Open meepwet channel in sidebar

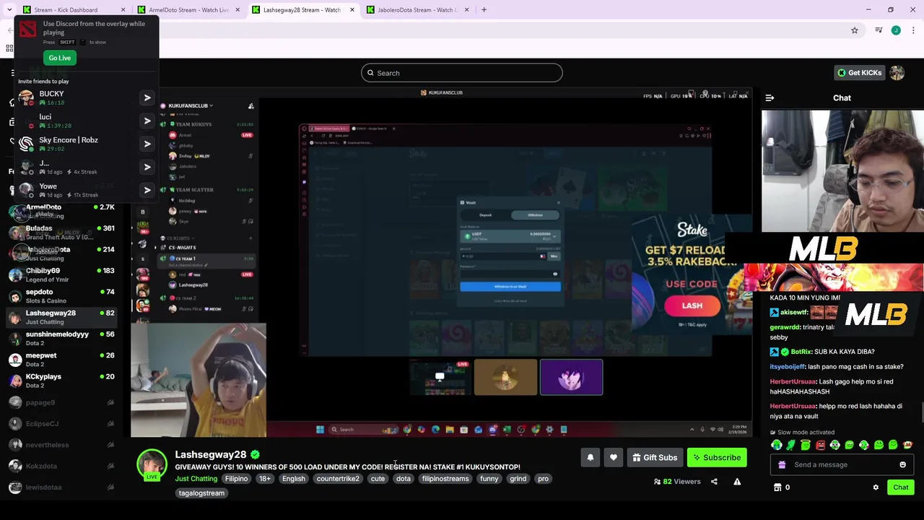click(x=62, y=359)
